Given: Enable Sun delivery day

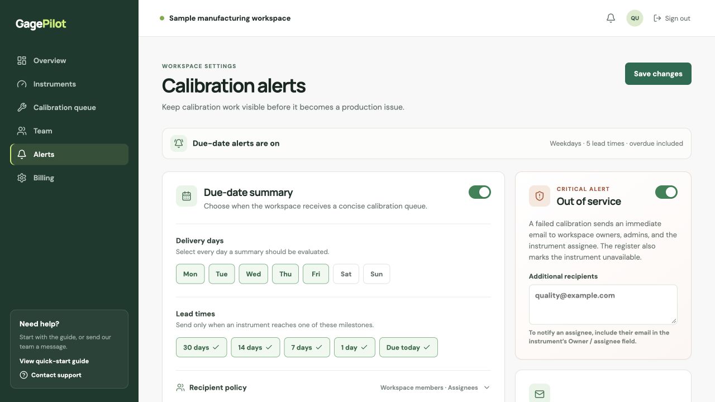Looking at the screenshot, I should tap(376, 274).
